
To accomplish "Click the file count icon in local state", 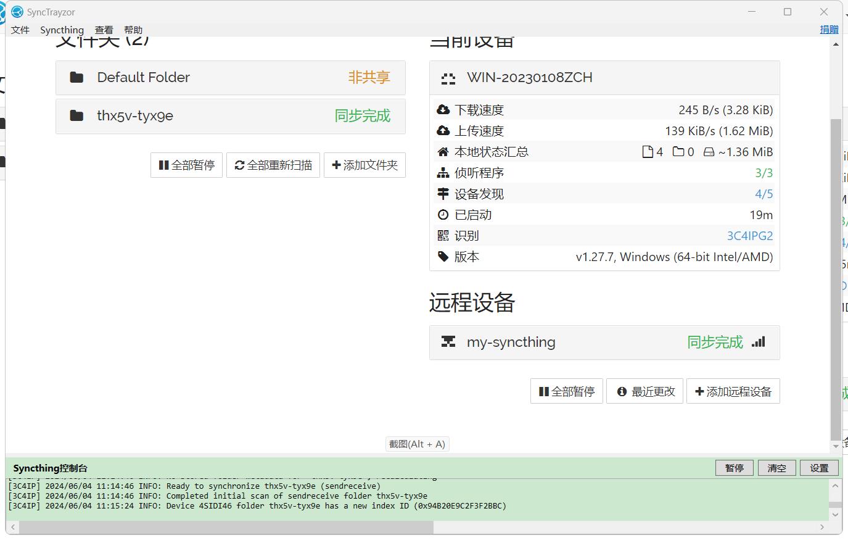I will pyautogui.click(x=648, y=152).
